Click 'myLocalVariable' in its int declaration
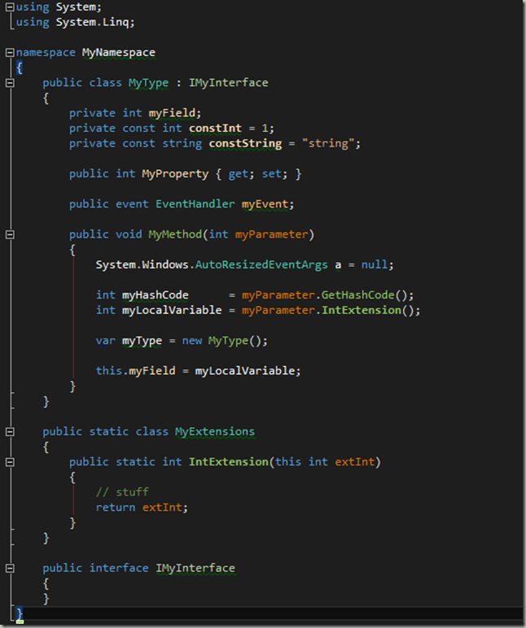Screen dimensions: 526x628 [172, 311]
